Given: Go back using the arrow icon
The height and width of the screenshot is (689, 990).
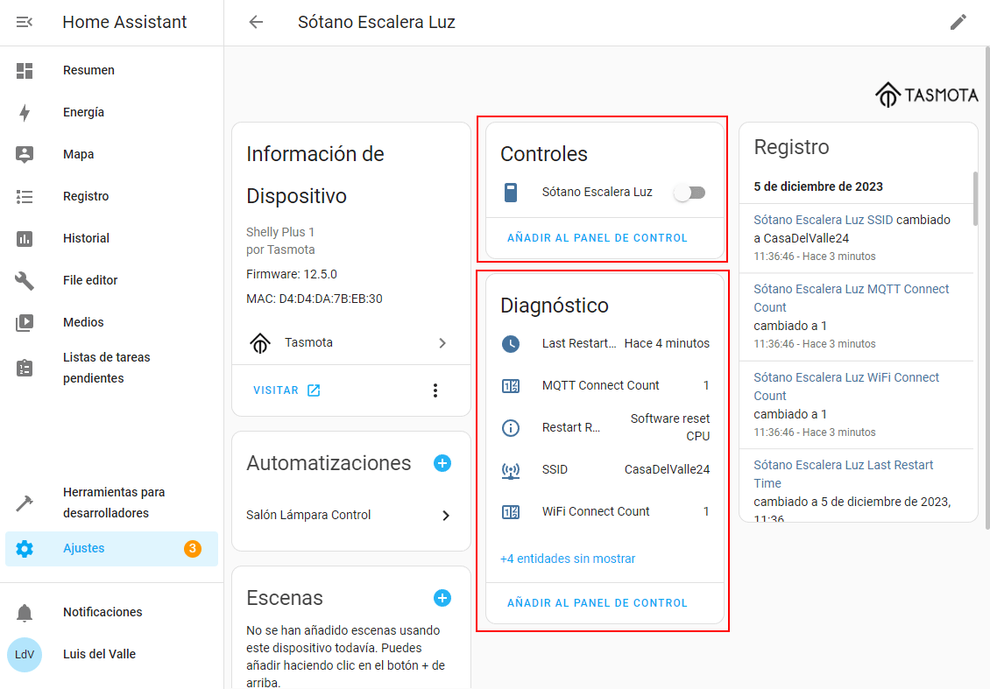Looking at the screenshot, I should 256,22.
